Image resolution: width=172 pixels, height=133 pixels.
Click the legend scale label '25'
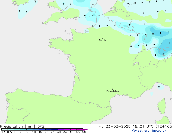pyautogui.click(x=53, y=132)
